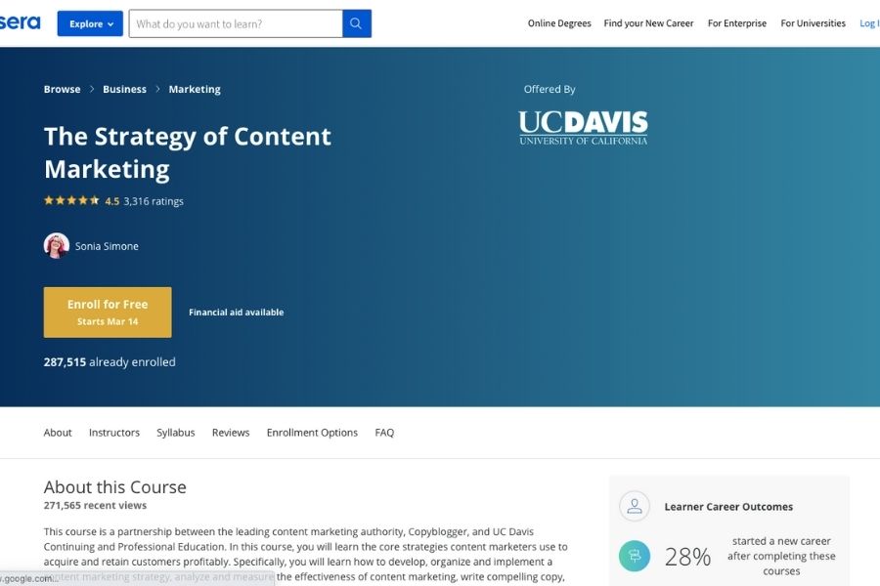Viewport: 880px width, 586px height.
Task: Go to the Business breadcrumb
Action: pos(124,89)
